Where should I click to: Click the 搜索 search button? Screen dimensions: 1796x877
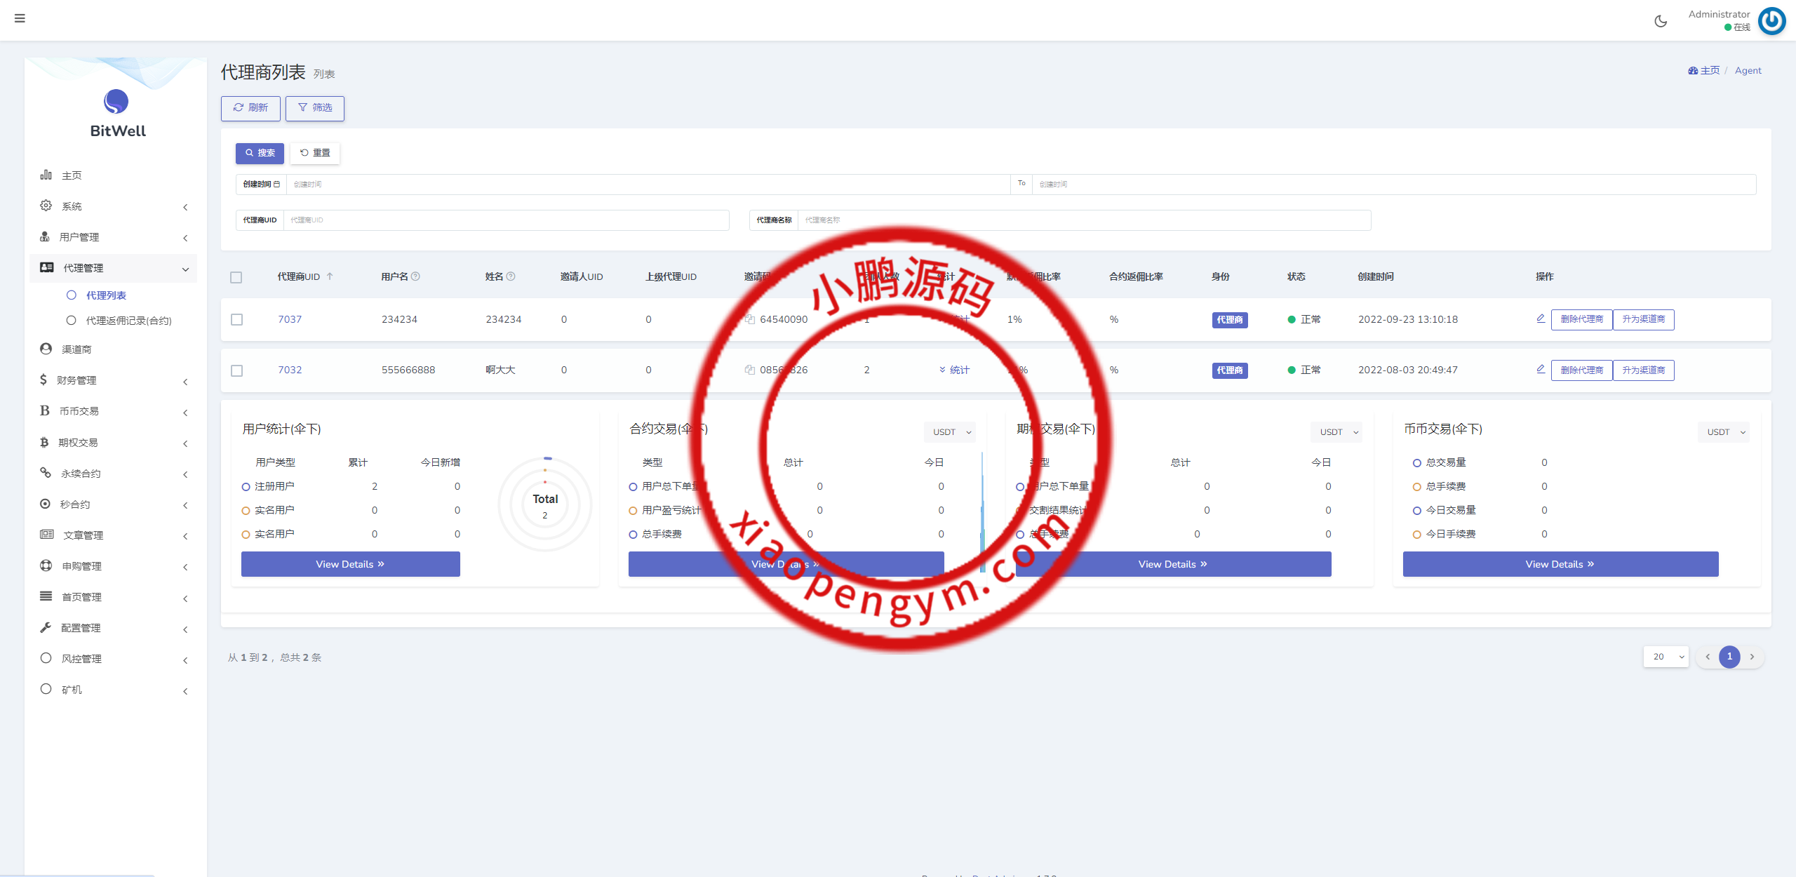coord(260,153)
